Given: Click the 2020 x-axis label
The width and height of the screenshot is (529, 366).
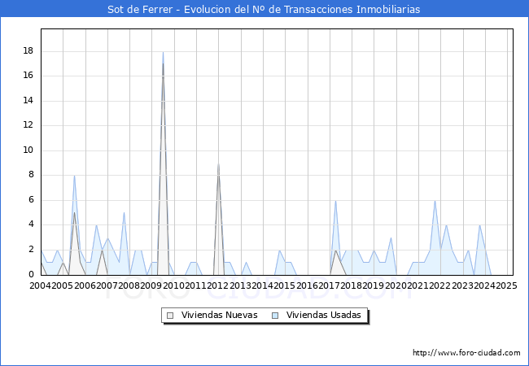Looking at the screenshot, I should [396, 285].
